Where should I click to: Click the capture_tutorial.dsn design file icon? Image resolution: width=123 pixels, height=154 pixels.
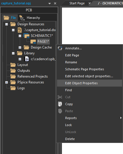[x=20, y=30]
